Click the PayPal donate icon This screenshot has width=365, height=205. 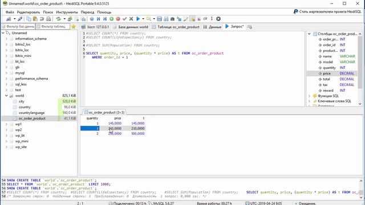tap(295, 11)
